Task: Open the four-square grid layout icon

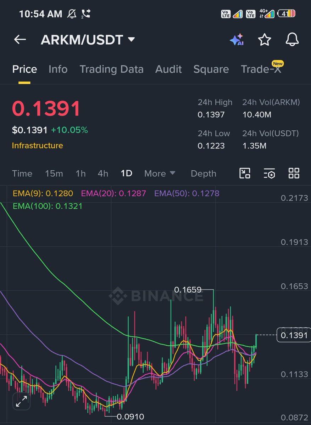Action: 294,174
